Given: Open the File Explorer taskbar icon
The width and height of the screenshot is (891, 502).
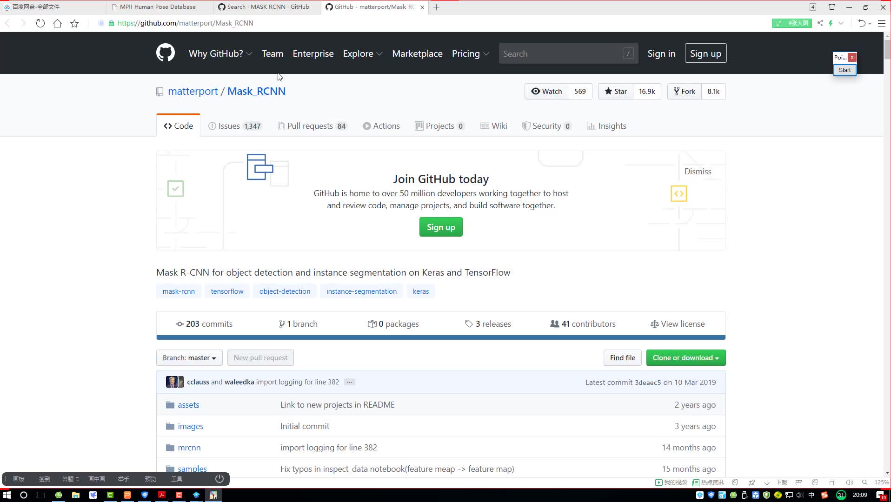Looking at the screenshot, I should pyautogui.click(x=76, y=495).
